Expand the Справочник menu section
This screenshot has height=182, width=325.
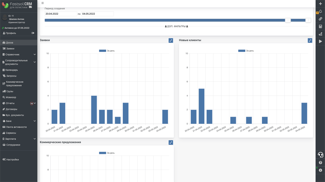point(18,55)
